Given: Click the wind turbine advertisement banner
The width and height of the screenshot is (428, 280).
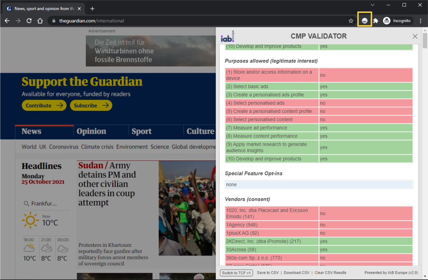Looking at the screenshot, I should click(151, 51).
